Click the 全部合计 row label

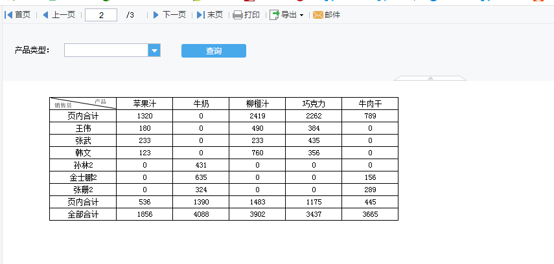coord(83,214)
